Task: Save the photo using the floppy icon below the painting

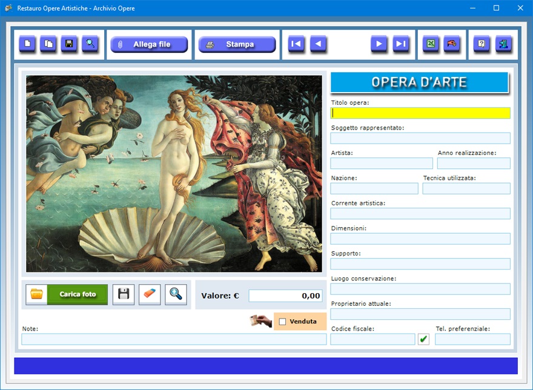Action: click(124, 294)
